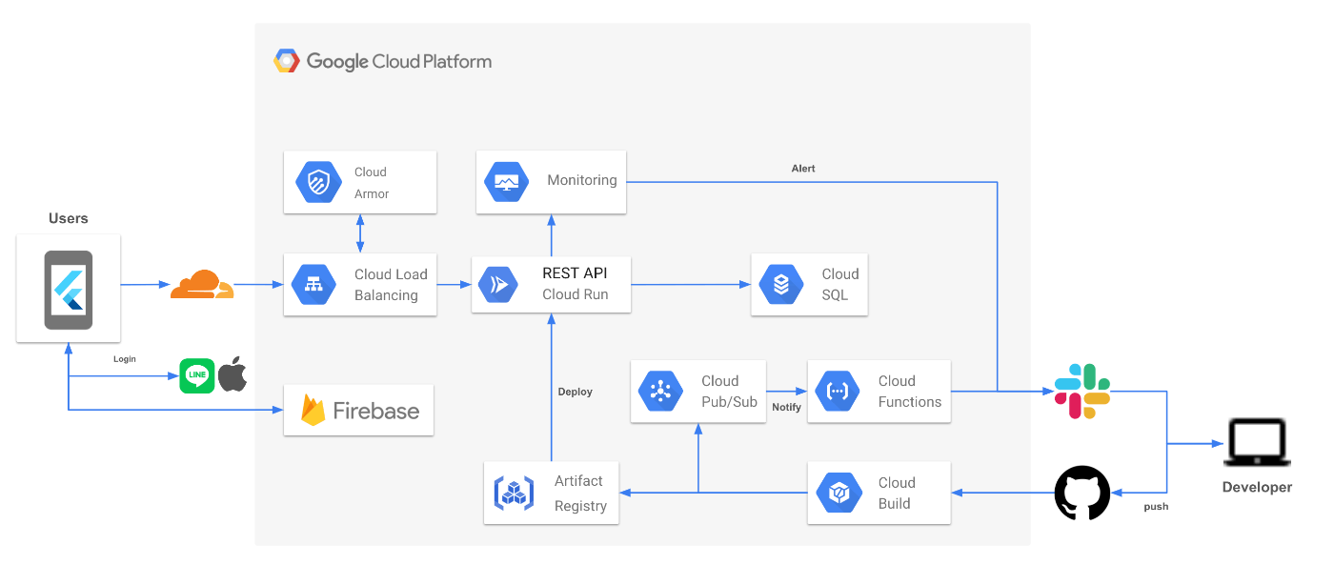
Task: Click the "Artifact Registry" label text
Action: pyautogui.click(x=580, y=494)
